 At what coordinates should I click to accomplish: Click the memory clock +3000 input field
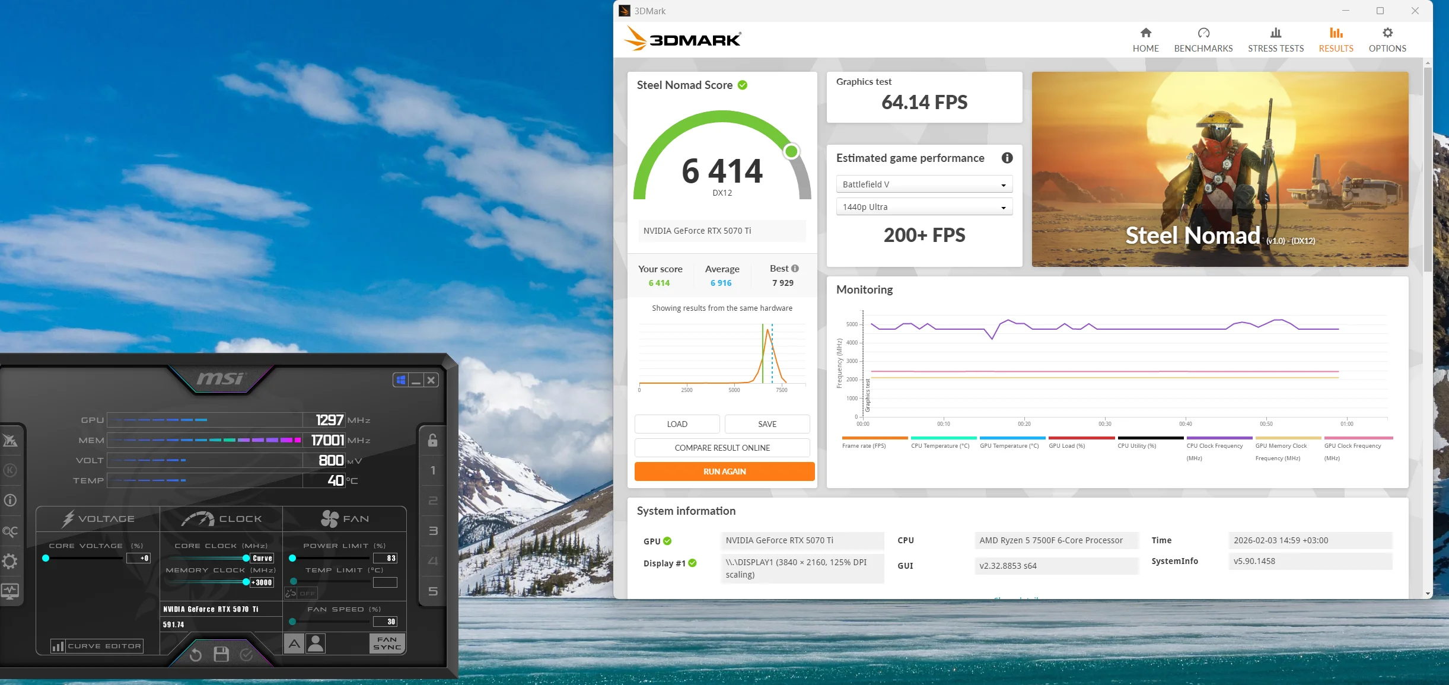[262, 582]
